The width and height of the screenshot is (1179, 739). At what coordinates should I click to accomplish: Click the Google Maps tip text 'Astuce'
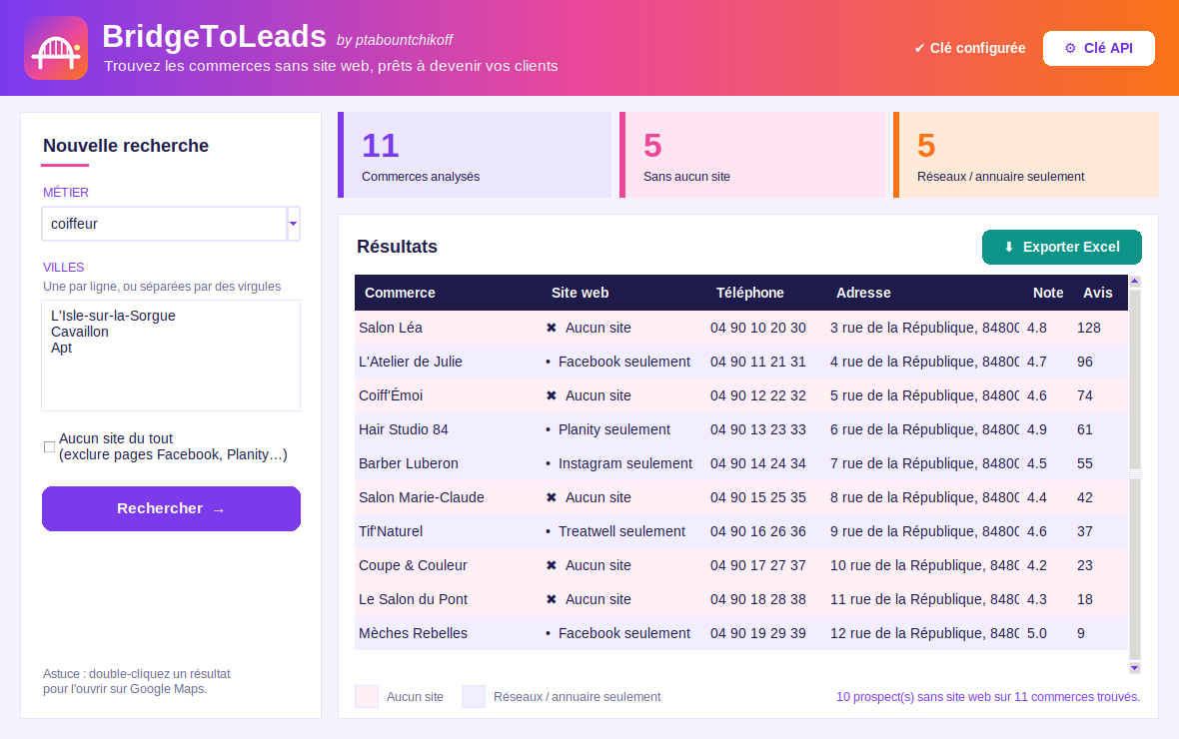click(x=137, y=681)
